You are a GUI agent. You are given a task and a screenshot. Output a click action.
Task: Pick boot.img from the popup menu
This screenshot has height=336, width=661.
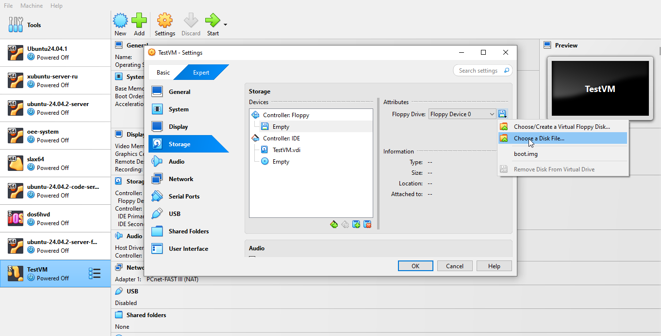tap(526, 154)
